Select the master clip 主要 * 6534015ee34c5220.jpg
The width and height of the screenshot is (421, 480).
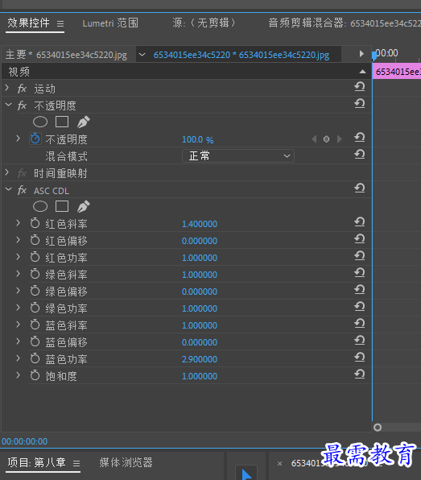click(x=66, y=55)
